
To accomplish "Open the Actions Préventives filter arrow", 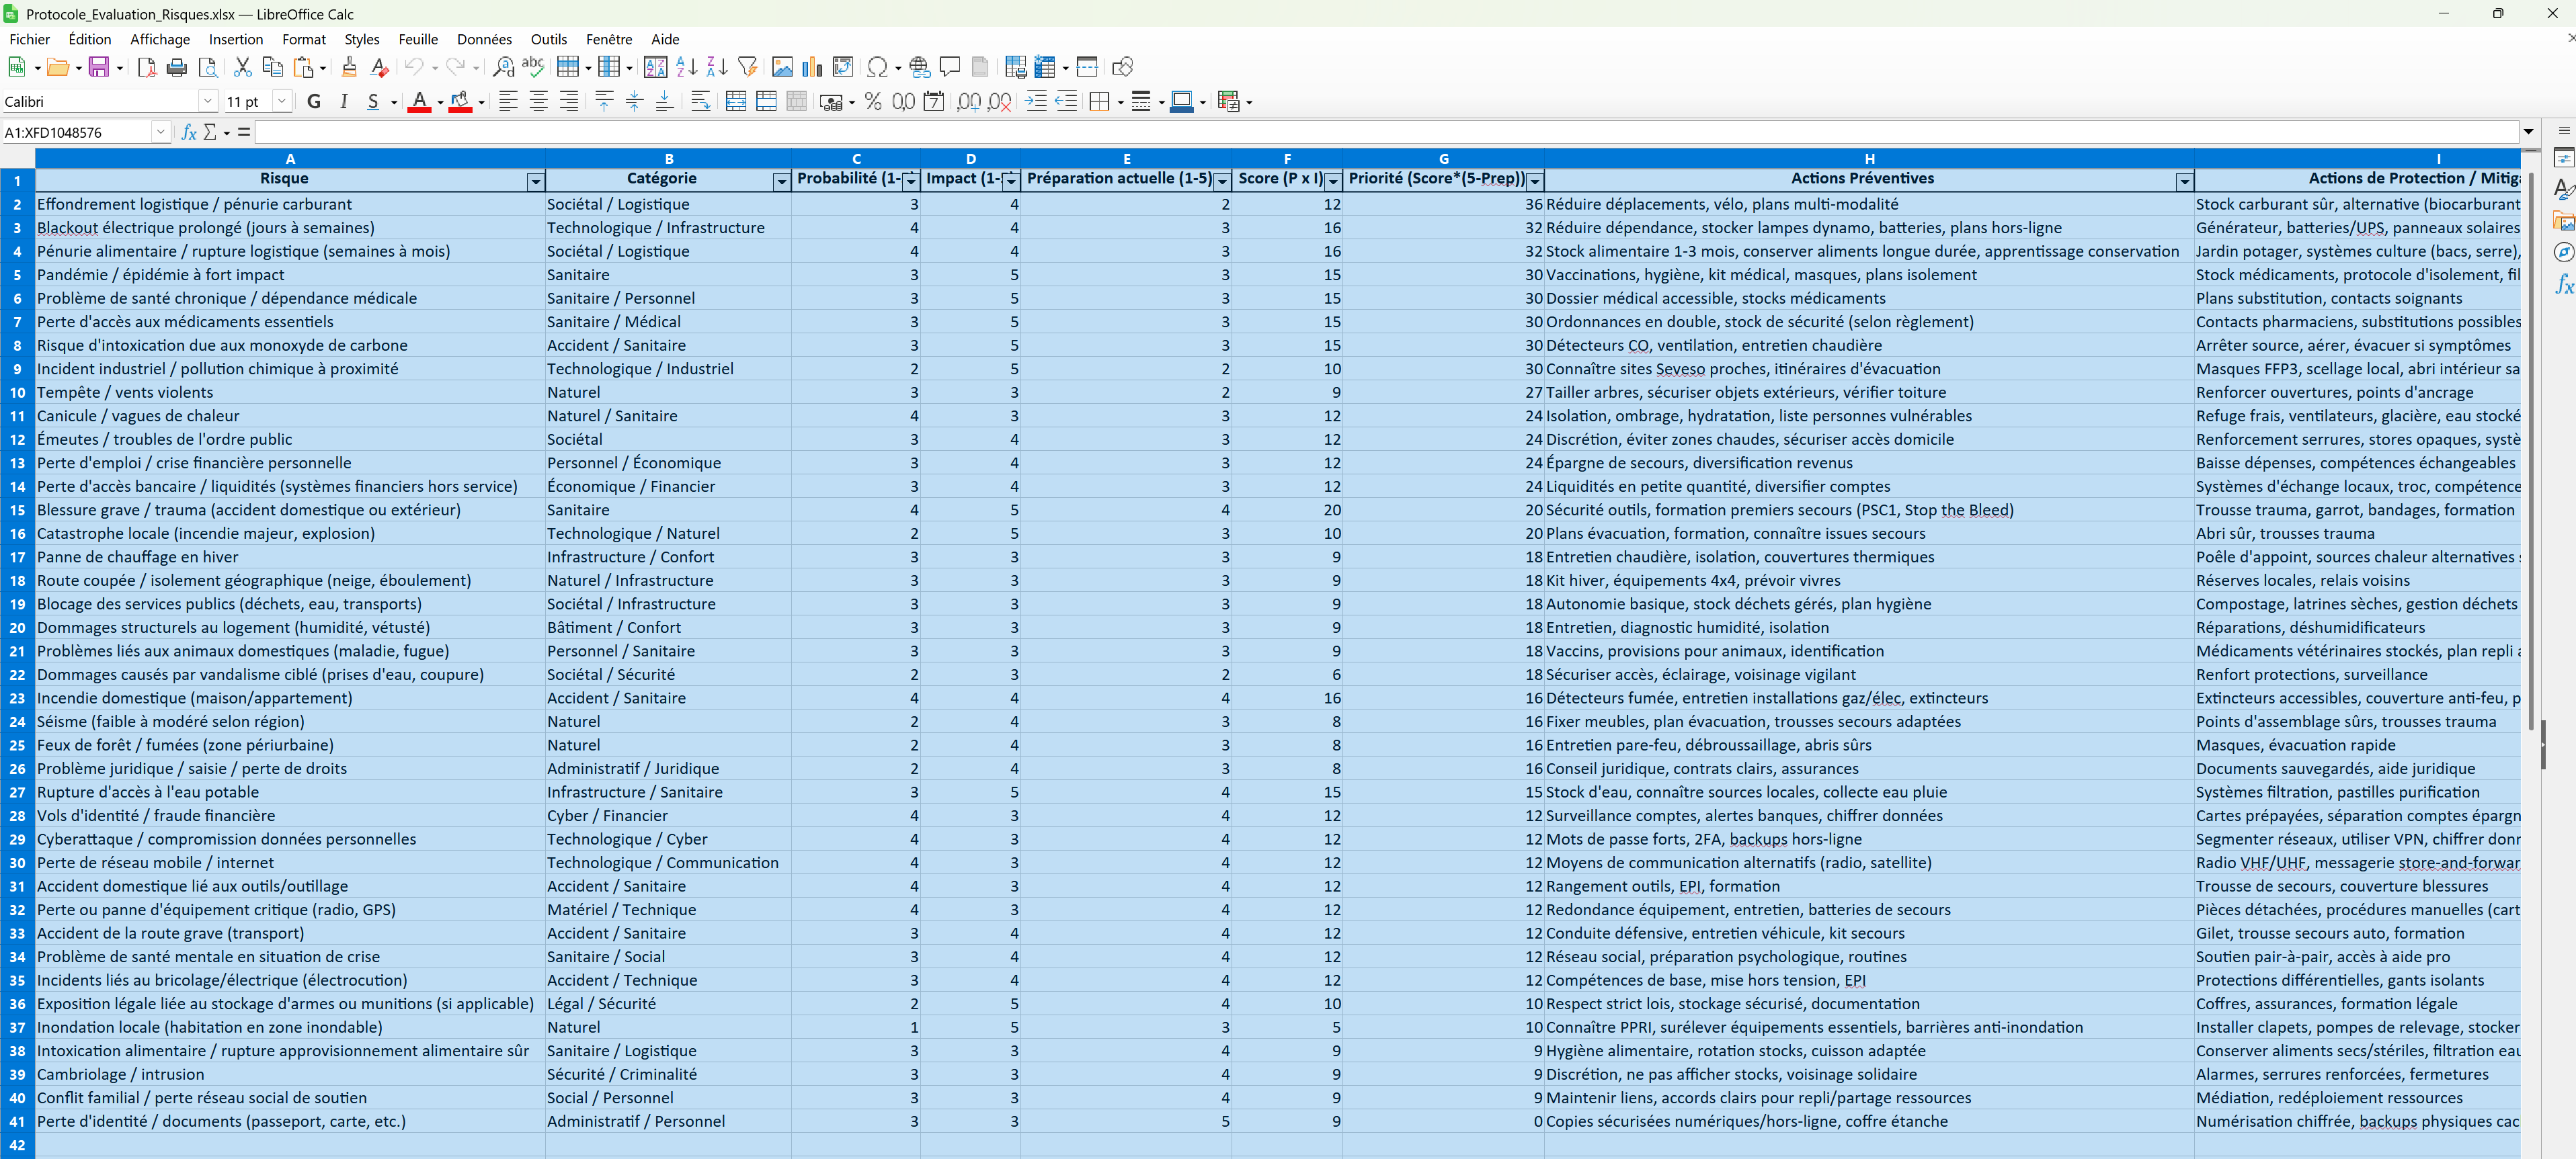I will pyautogui.click(x=2184, y=181).
